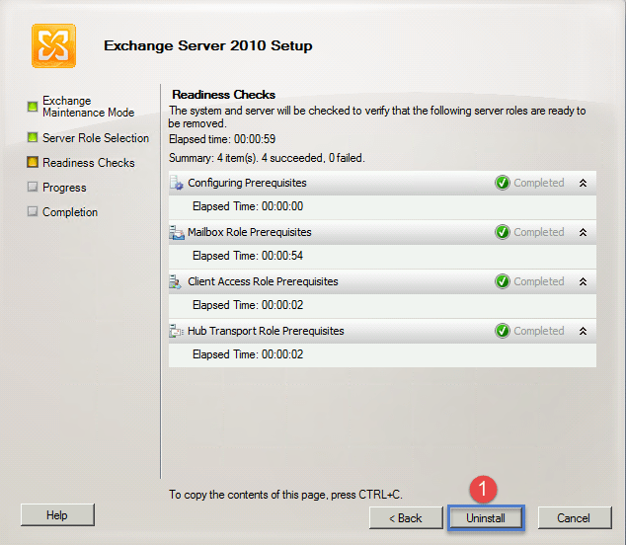
Task: Click the Client Access Role Prerequisites icon
Action: click(176, 282)
